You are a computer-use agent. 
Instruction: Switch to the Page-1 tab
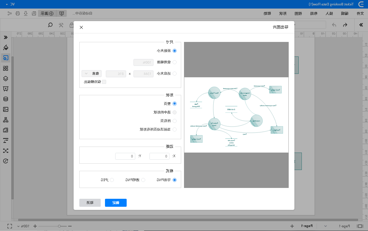[x=307, y=226]
